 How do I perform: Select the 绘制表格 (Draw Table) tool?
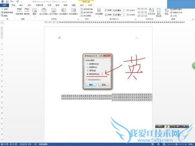pyautogui.click(x=19, y=11)
